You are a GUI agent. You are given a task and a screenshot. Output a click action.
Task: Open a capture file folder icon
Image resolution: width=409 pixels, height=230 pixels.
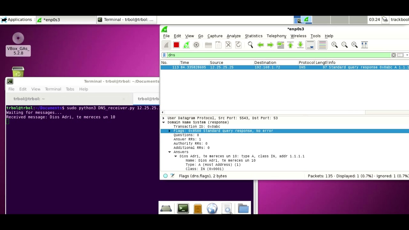pos(208,45)
